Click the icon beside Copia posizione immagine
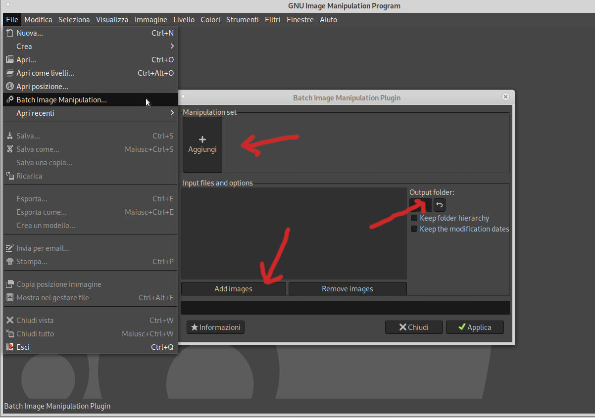 pos(9,284)
